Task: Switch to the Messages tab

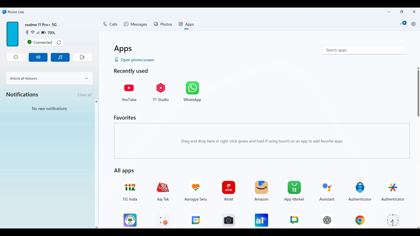Action: coord(136,24)
